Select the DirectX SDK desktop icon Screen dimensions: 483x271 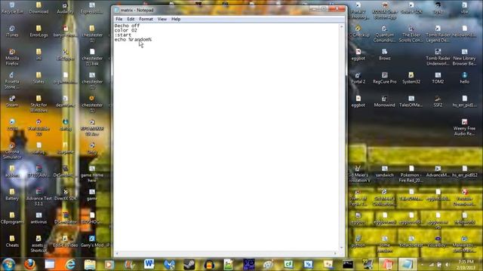coord(66,195)
